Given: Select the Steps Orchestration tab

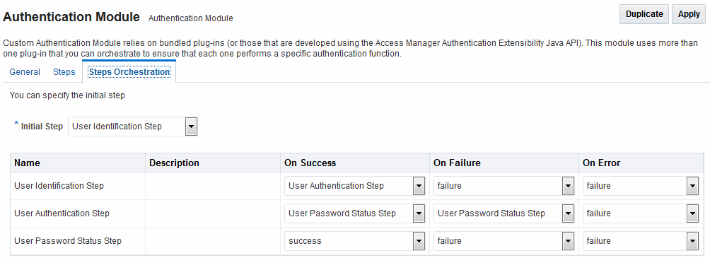Looking at the screenshot, I should click(129, 72).
